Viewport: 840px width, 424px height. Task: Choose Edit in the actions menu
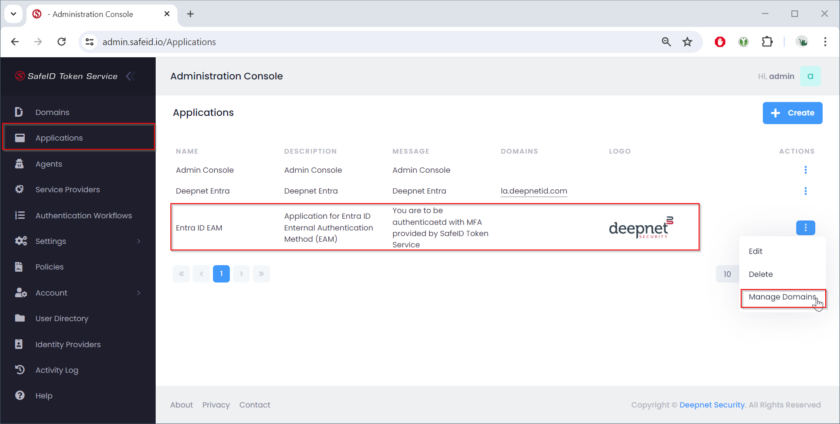755,251
